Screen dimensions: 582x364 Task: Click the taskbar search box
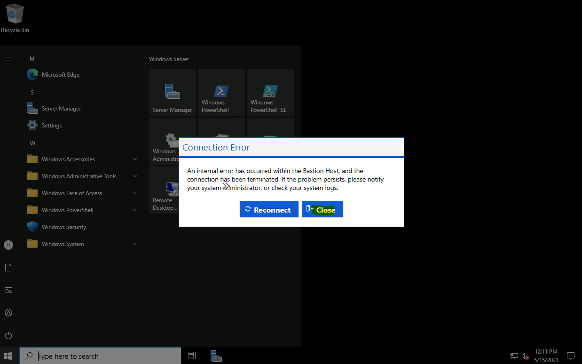click(x=101, y=356)
